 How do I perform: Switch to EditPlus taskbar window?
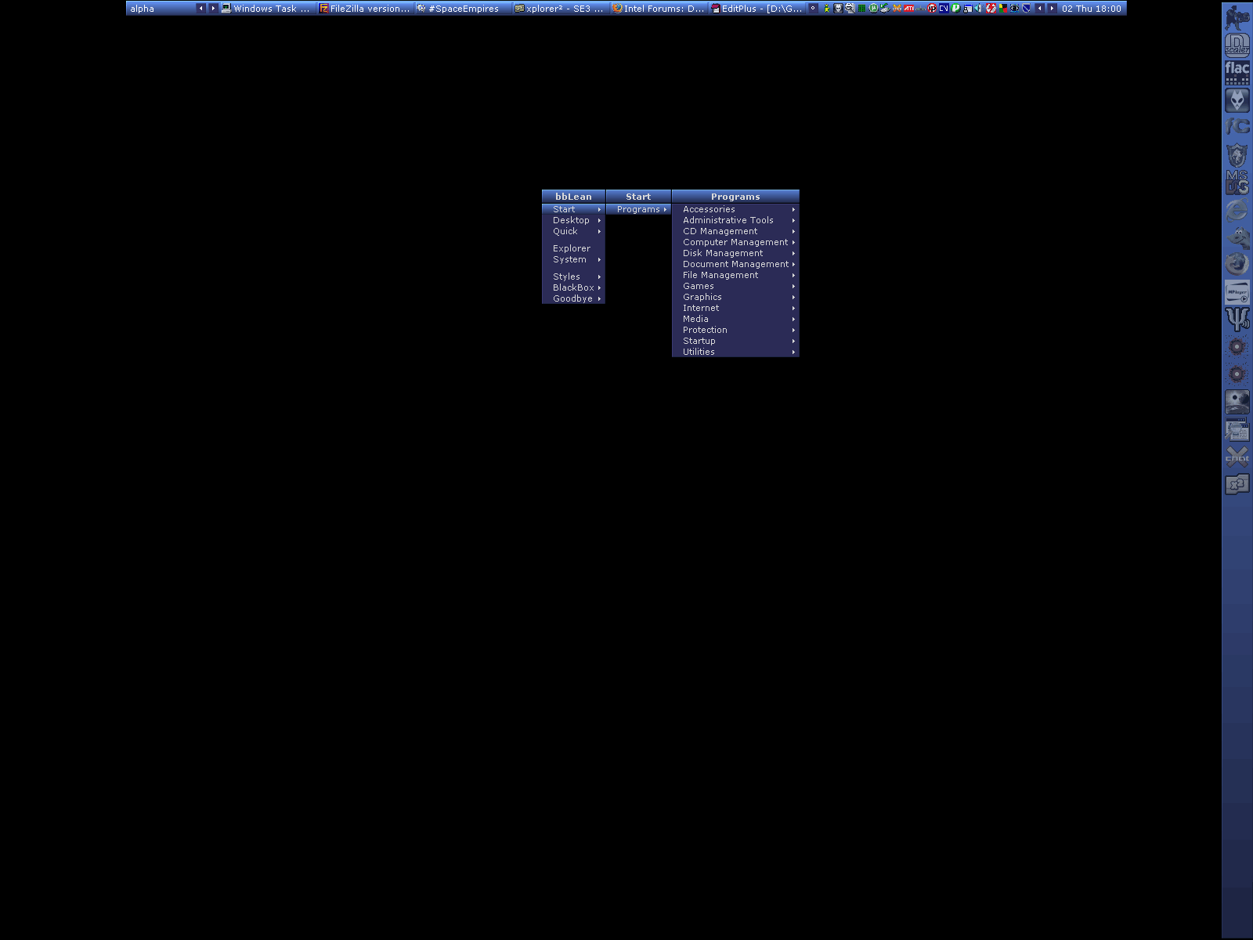pos(756,9)
